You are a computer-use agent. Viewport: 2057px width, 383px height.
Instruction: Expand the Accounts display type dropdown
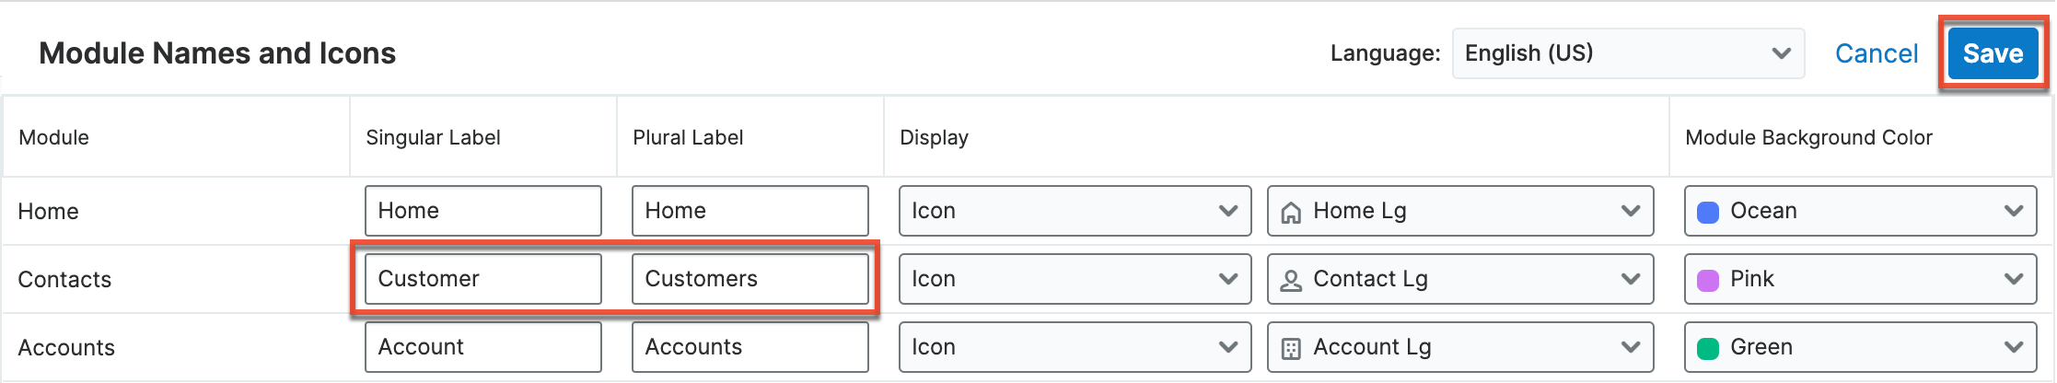pos(1075,347)
